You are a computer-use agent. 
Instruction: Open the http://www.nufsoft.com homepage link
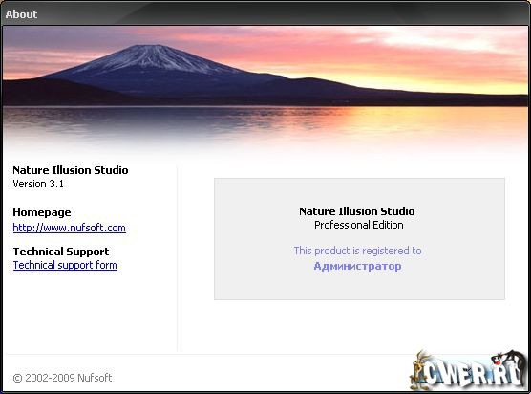(69, 228)
